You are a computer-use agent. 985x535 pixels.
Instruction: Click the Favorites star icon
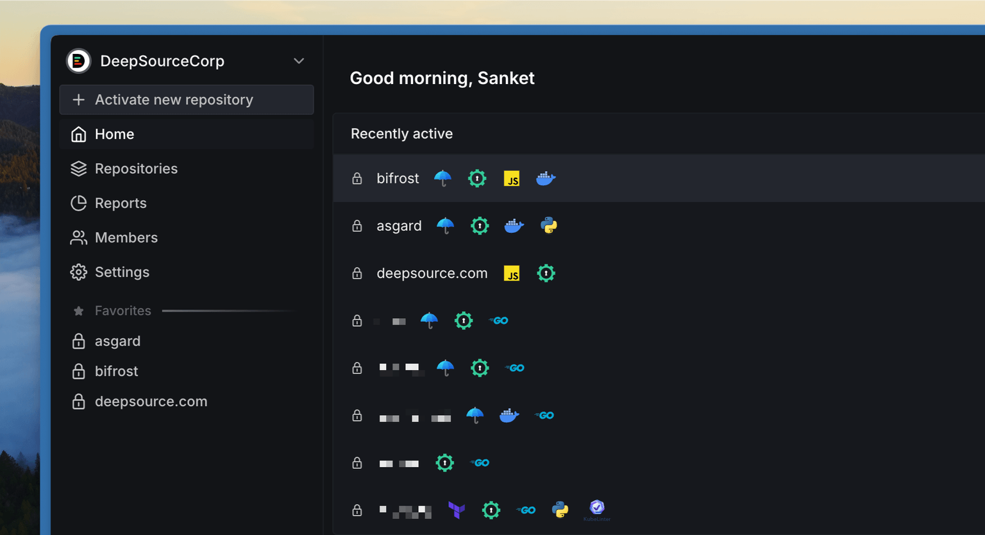point(79,311)
